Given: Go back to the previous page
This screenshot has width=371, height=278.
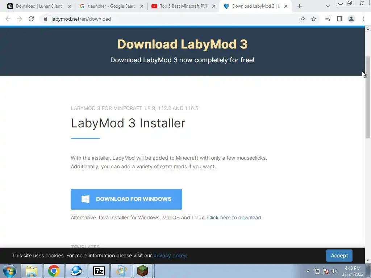Looking at the screenshot, I should (8, 19).
